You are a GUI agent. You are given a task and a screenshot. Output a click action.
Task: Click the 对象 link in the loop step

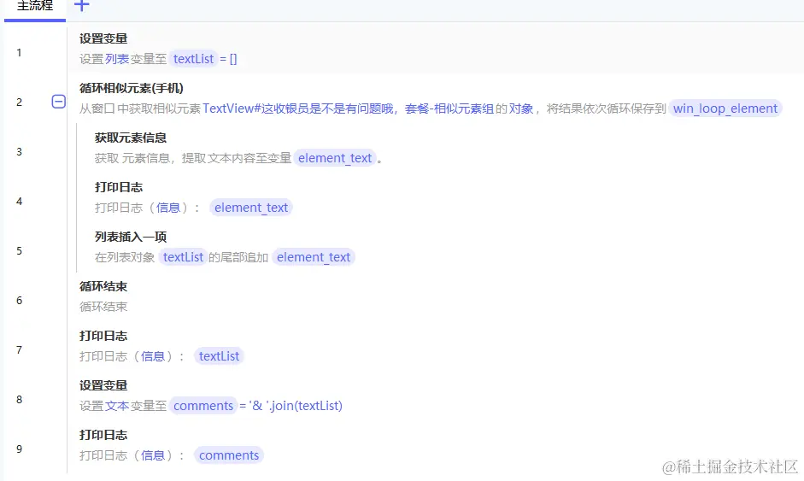point(521,109)
